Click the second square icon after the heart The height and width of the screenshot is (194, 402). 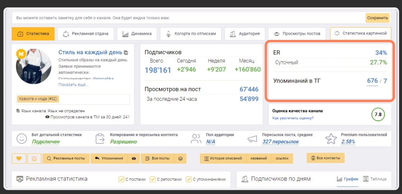(34, 159)
